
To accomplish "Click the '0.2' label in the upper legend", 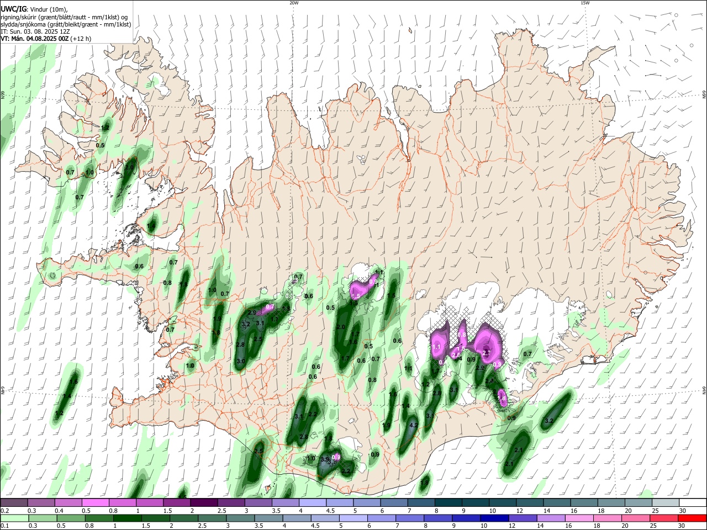I will [x=4, y=511].
